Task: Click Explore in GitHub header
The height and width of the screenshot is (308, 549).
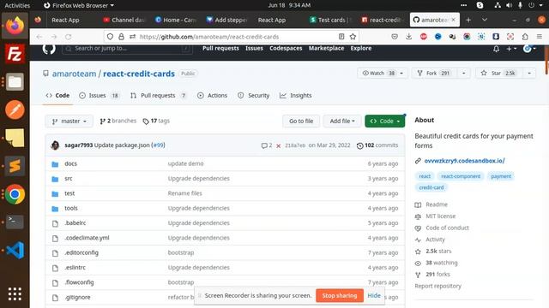Action: (360, 48)
